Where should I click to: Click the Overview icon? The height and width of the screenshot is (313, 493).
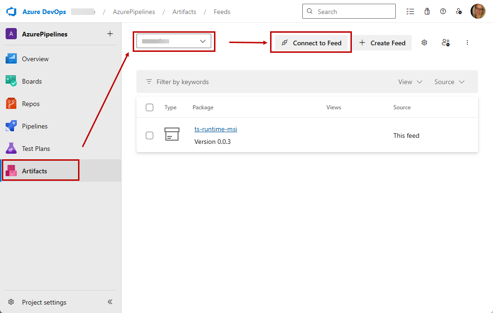pyautogui.click(x=11, y=58)
